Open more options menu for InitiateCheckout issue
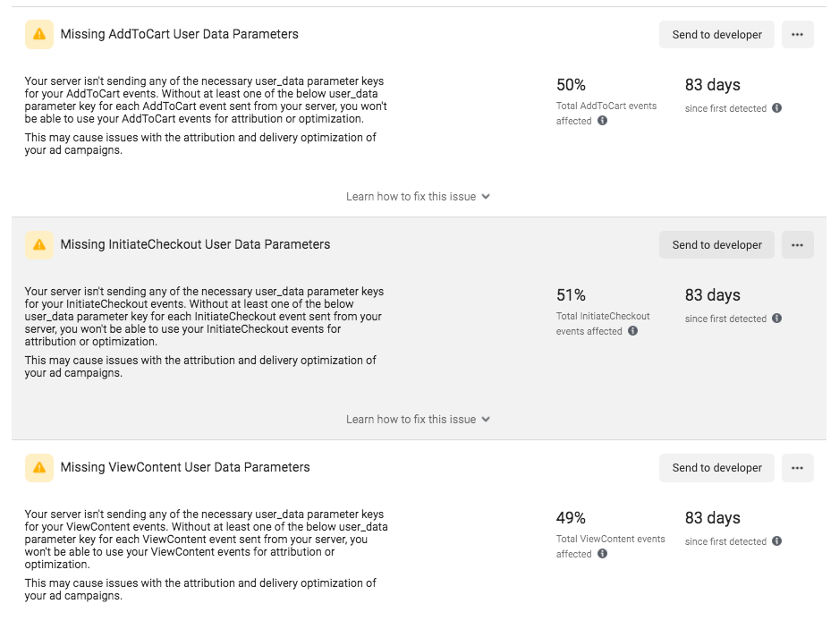839x621 pixels. click(x=797, y=244)
